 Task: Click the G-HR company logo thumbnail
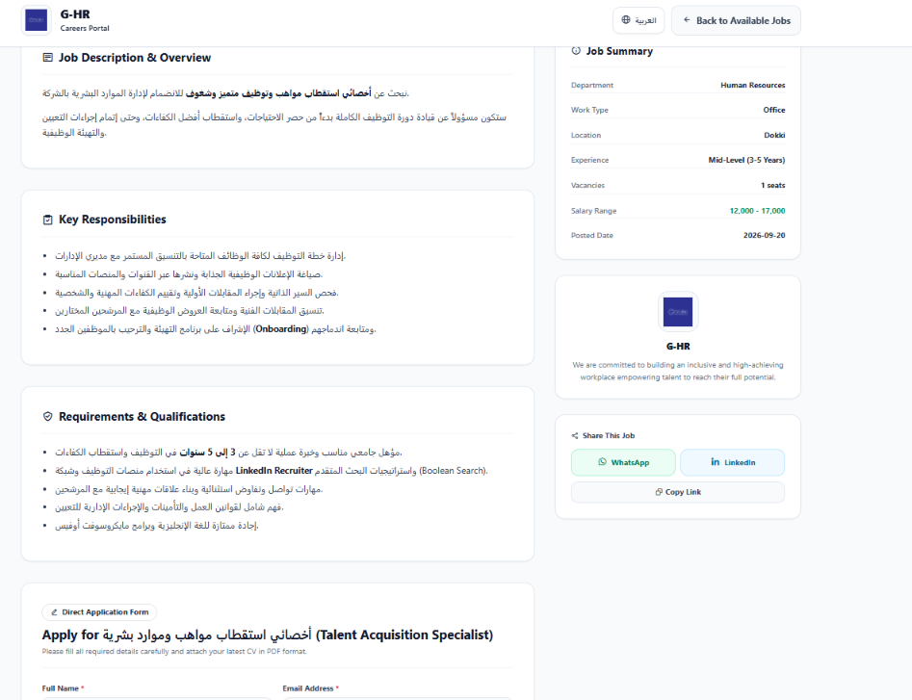pyautogui.click(x=678, y=312)
